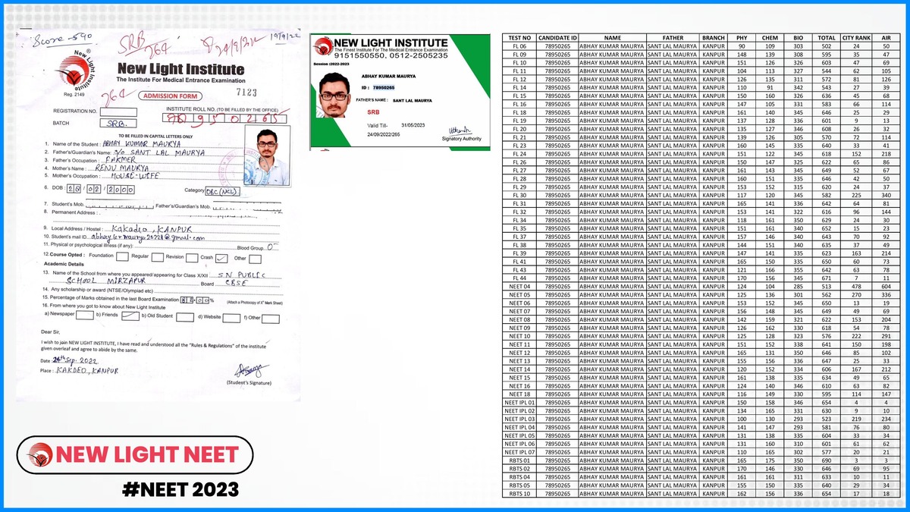Check the Foundation course checkbox
This screenshot has height=512, width=910.
tap(124, 258)
